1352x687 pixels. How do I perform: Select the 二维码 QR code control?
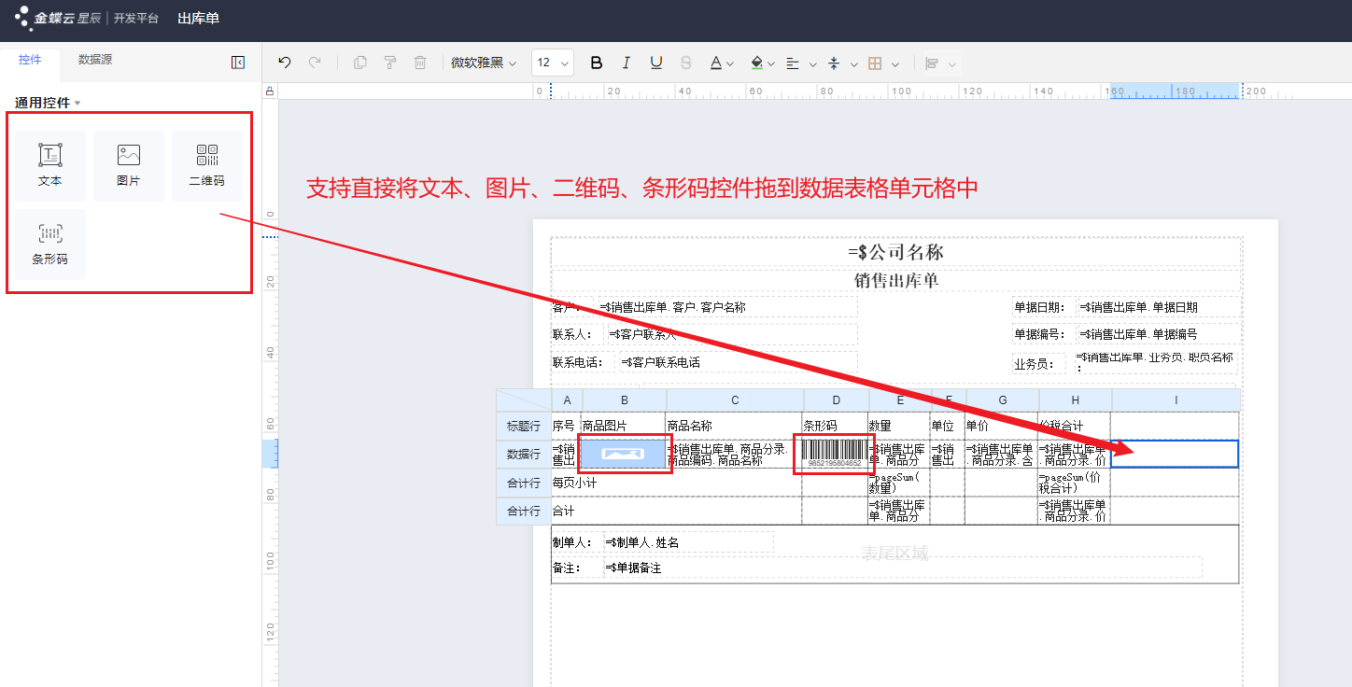[x=206, y=166]
